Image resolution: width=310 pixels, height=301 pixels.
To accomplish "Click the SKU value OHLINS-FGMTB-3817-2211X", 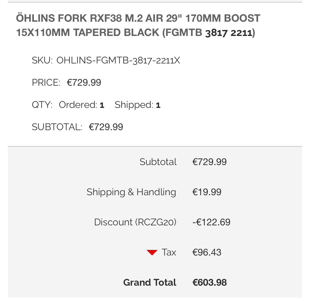I will (x=118, y=61).
